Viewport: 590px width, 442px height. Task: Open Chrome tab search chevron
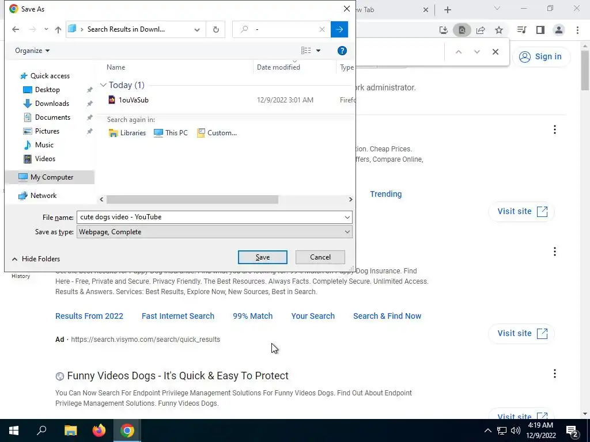point(497,8)
